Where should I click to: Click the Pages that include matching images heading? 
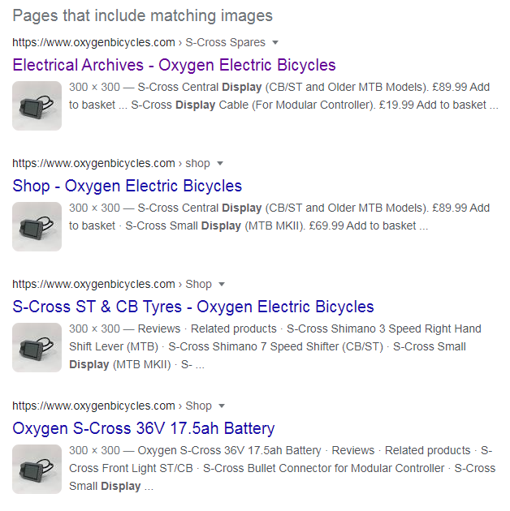tap(142, 15)
